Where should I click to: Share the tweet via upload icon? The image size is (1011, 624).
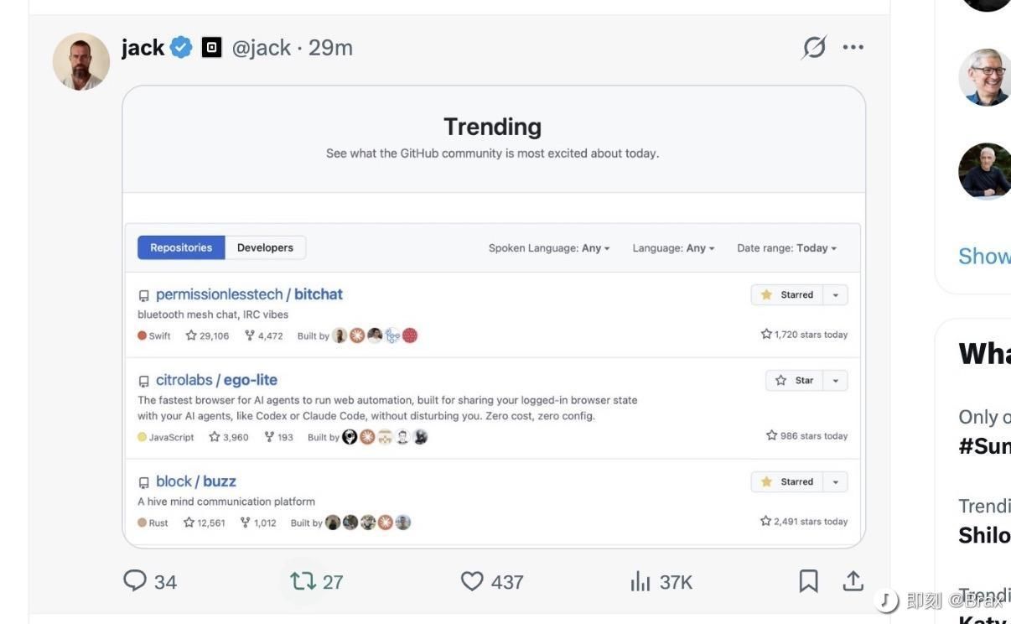[x=853, y=580]
